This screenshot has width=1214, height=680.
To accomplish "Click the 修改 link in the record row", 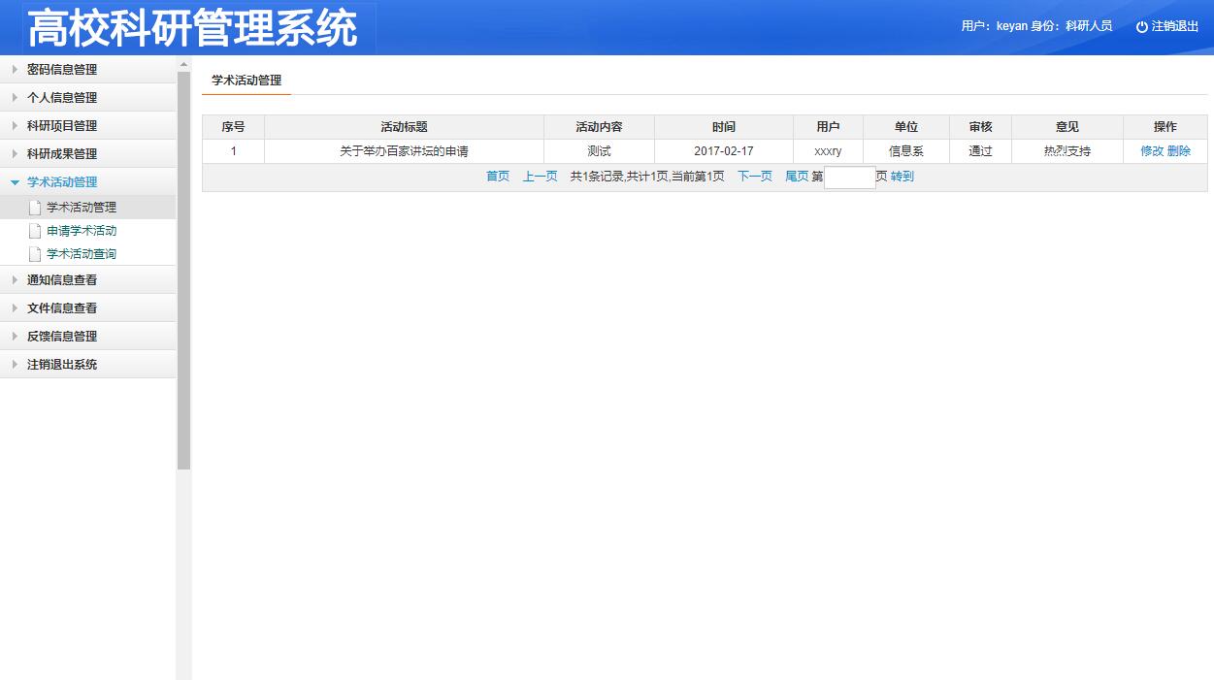I will [1151, 151].
